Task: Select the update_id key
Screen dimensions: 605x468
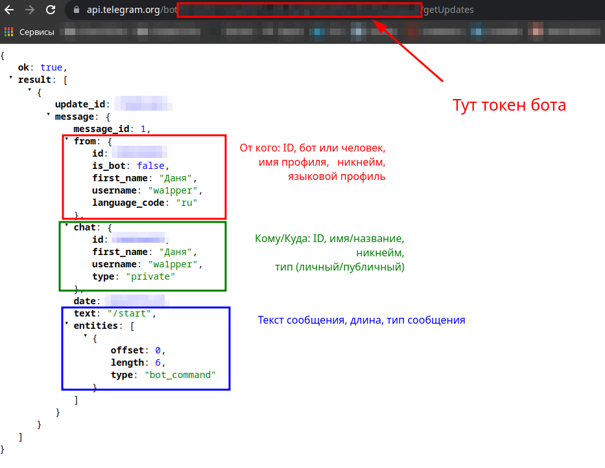Action: [80, 104]
